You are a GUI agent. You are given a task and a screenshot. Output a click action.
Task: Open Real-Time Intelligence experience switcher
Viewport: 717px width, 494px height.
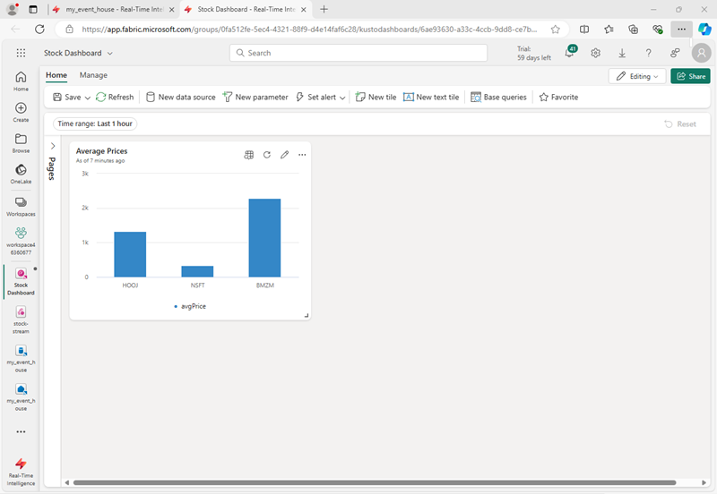21,473
